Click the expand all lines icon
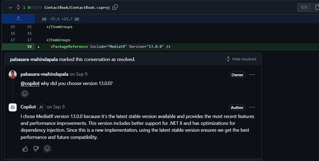 [x=18, y=7]
